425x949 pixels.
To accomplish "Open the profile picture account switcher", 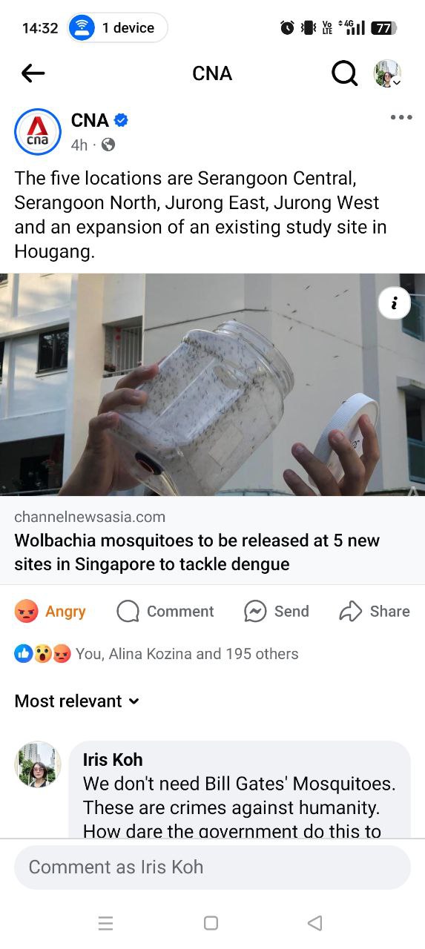I will 387,73.
